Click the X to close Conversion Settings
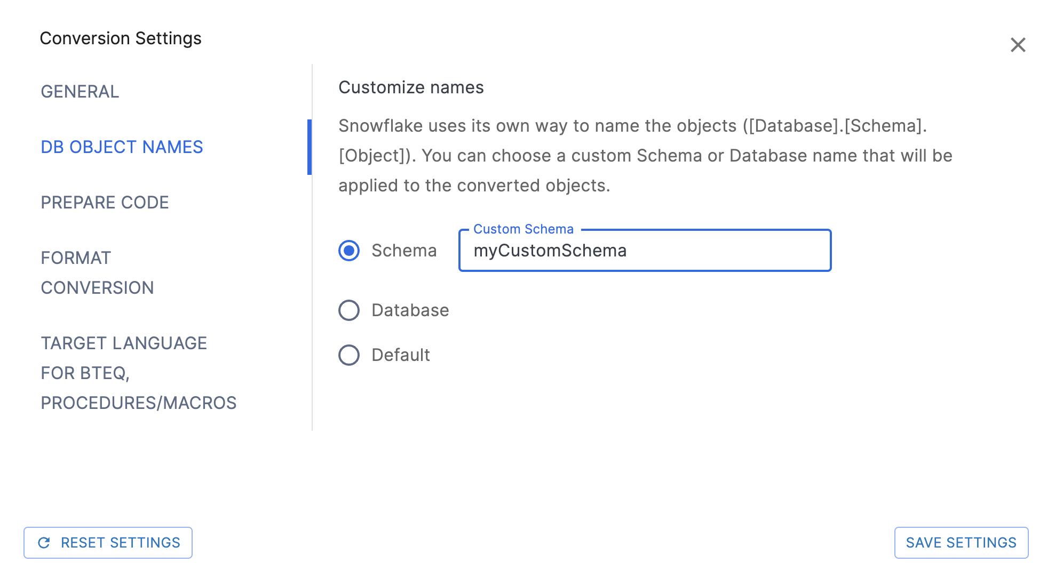 pyautogui.click(x=1018, y=45)
